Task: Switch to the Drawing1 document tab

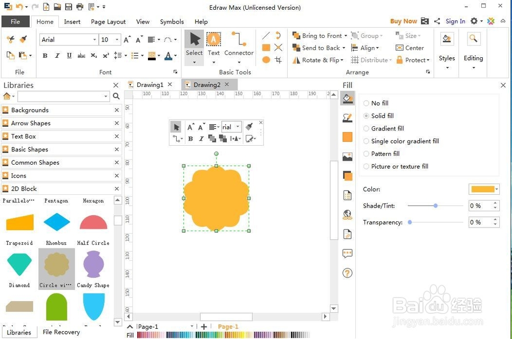Action: pyautogui.click(x=150, y=85)
